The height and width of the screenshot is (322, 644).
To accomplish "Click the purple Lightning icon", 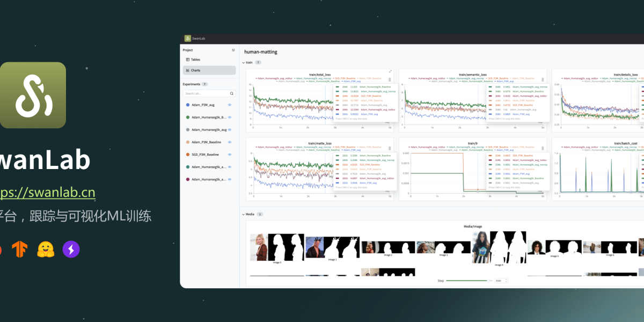I will [x=72, y=250].
